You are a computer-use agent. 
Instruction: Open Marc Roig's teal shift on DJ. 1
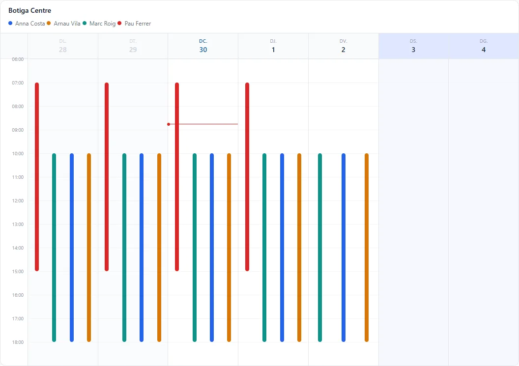coord(264,248)
